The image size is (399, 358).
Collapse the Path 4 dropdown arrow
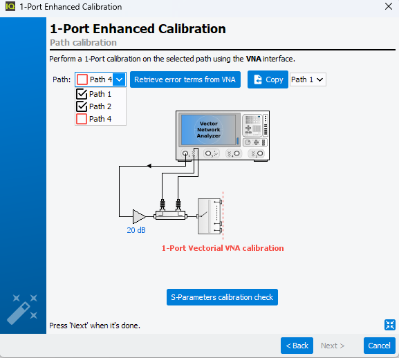[119, 79]
